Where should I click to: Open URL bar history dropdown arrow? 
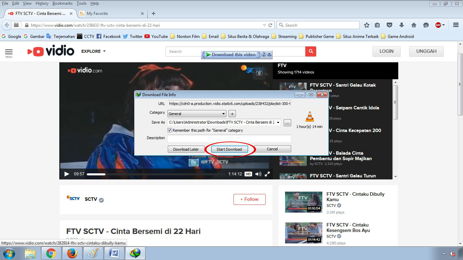pyautogui.click(x=264, y=25)
